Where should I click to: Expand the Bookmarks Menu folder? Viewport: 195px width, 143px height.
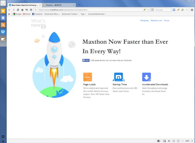pos(52,14)
